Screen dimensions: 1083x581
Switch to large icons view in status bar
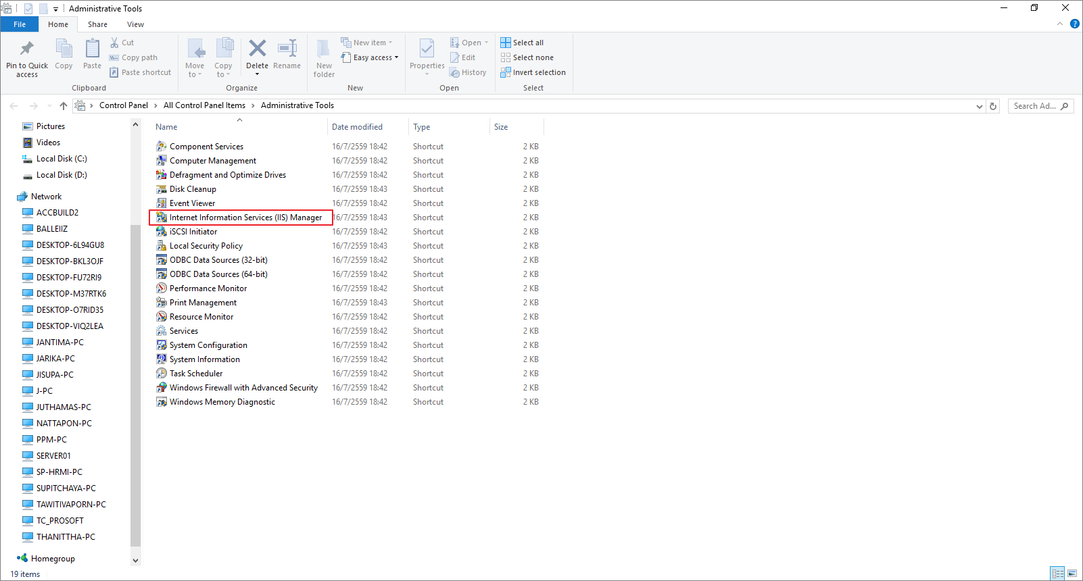[x=1072, y=574]
